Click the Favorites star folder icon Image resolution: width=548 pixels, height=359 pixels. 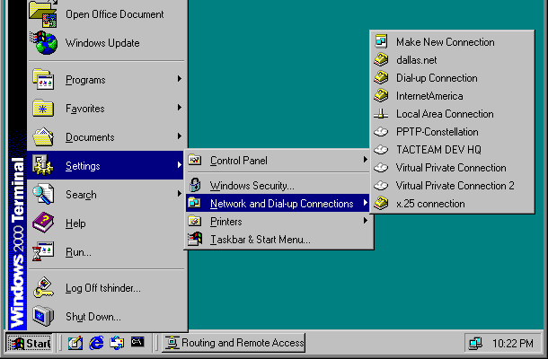43,109
